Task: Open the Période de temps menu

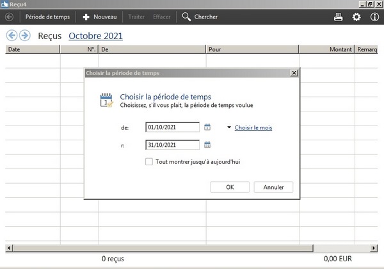Action: point(47,17)
